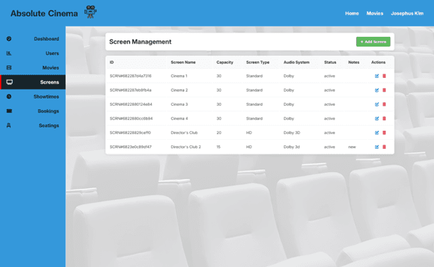Click Movies in the top navigation
Viewport: 434px width, 267px height.
pos(375,13)
